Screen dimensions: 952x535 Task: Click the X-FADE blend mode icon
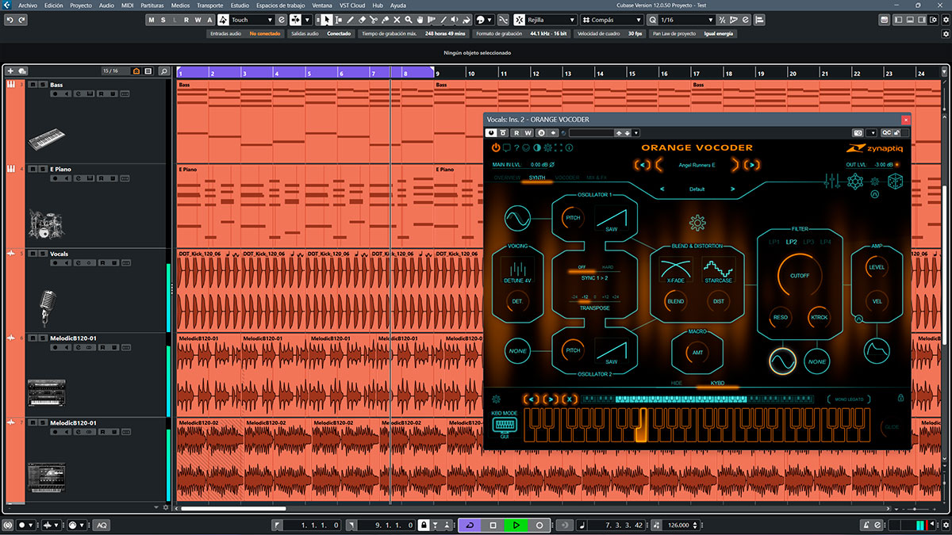pyautogui.click(x=676, y=270)
